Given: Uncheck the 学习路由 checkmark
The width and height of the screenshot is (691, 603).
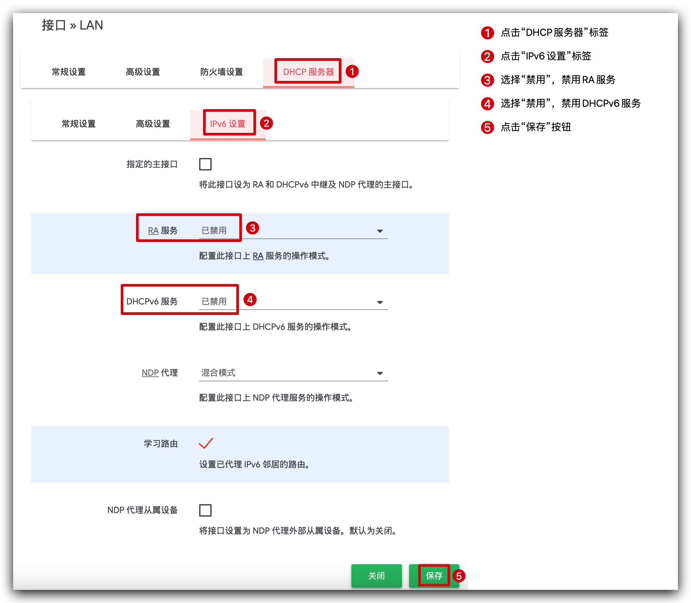Looking at the screenshot, I should (x=206, y=443).
